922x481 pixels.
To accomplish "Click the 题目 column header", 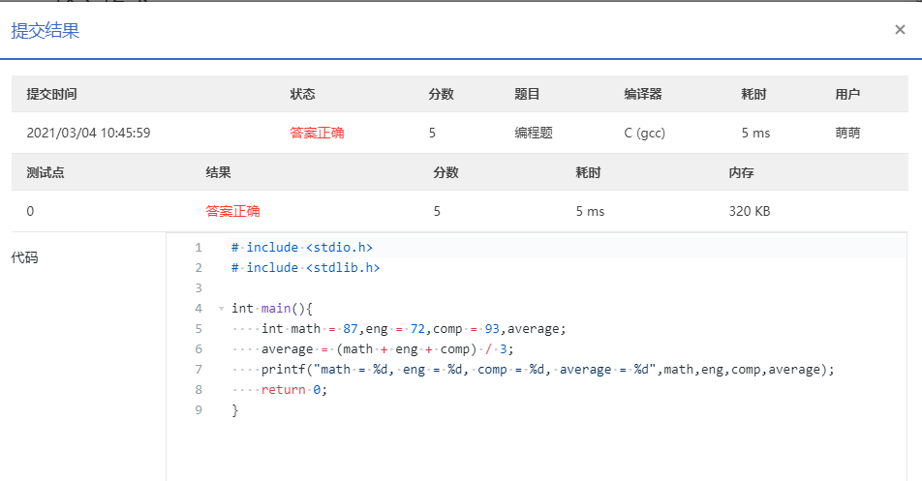I will pyautogui.click(x=527, y=94).
